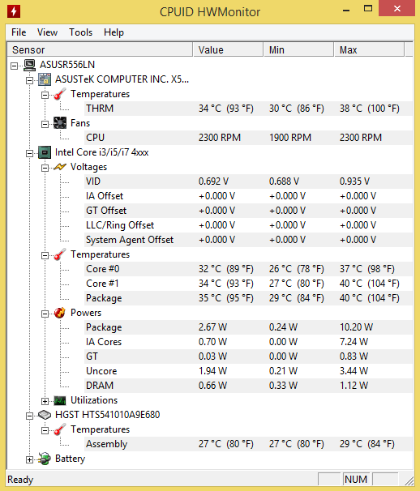The image size is (420, 491).
Task: Click the Max column header
Action: 369,49
